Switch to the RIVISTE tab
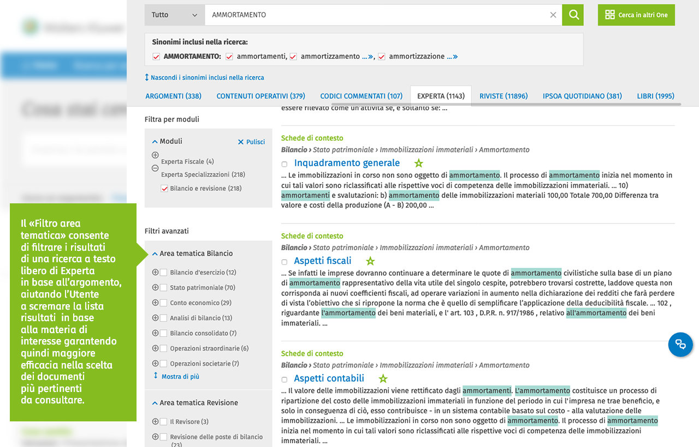The height and width of the screenshot is (447, 699). tap(503, 96)
